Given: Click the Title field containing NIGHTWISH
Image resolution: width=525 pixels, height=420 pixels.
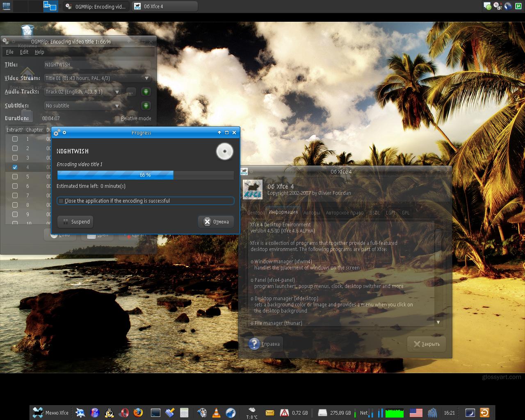Looking at the screenshot, I should (x=97, y=65).
